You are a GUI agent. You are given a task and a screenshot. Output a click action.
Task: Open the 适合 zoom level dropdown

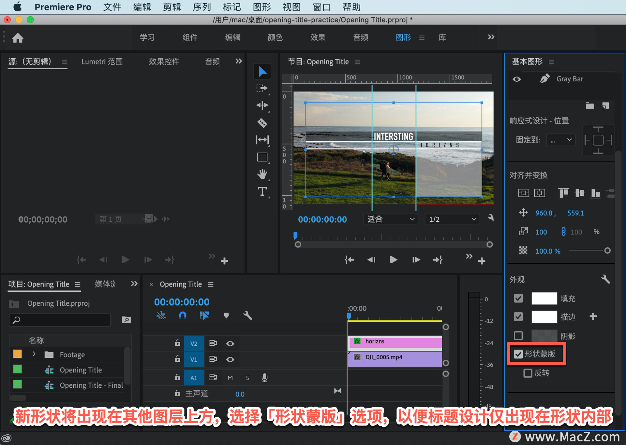click(x=390, y=219)
